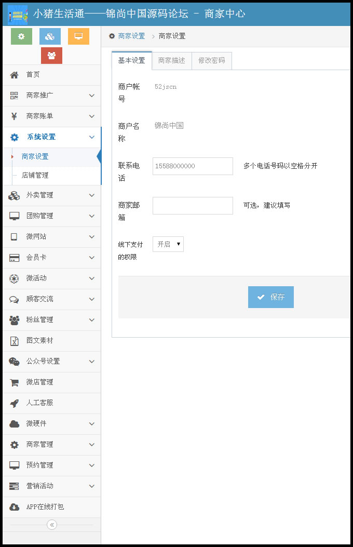
Task: Click the monitor icon beside 预约管理
Action: [x=15, y=465]
